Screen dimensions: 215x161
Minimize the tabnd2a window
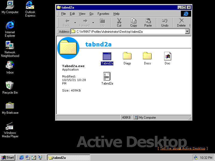(x=180, y=8)
